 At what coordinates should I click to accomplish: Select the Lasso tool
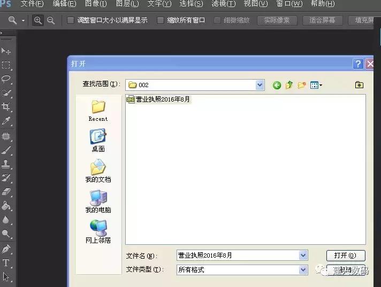pos(6,79)
